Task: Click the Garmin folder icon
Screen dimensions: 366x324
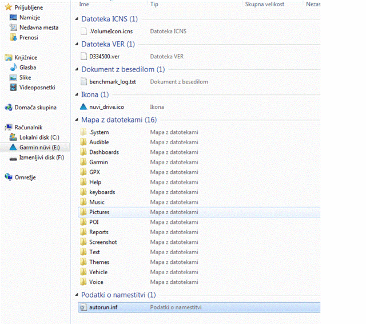Action: pyautogui.click(x=83, y=162)
